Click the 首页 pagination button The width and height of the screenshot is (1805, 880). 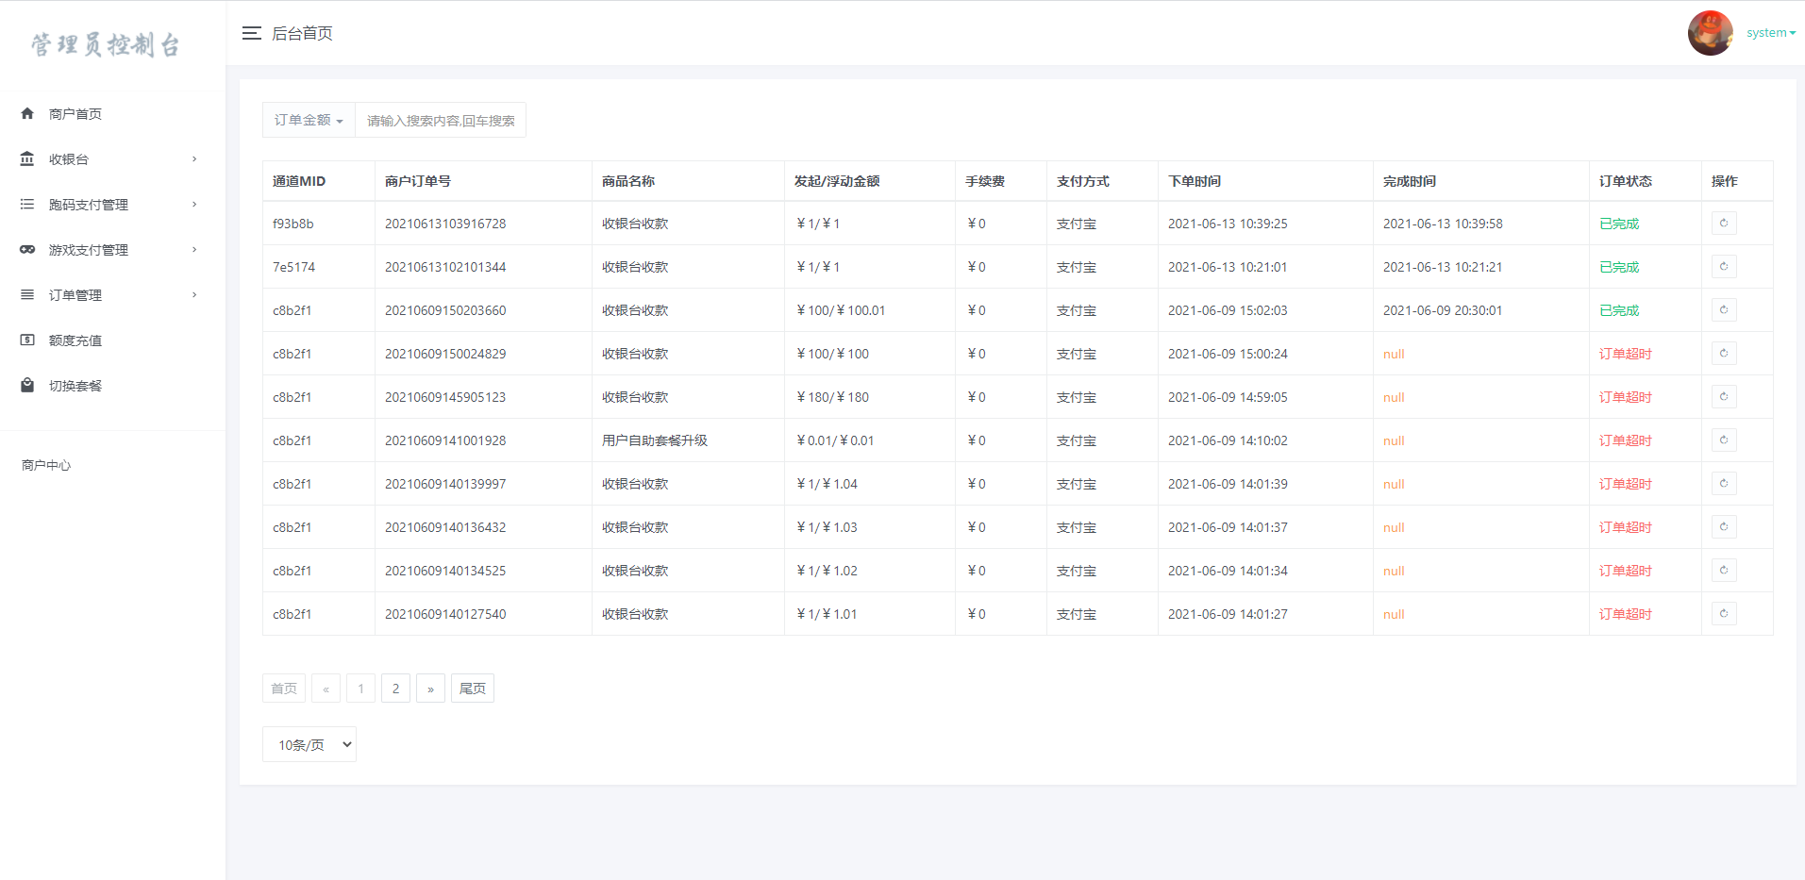[284, 688]
